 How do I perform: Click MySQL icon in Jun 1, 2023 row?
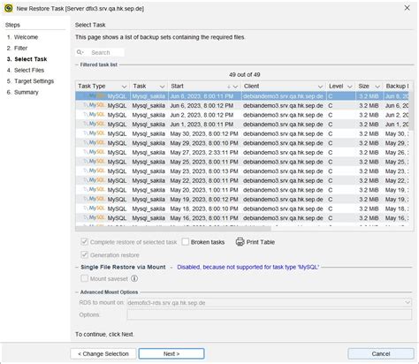[x=95, y=124]
